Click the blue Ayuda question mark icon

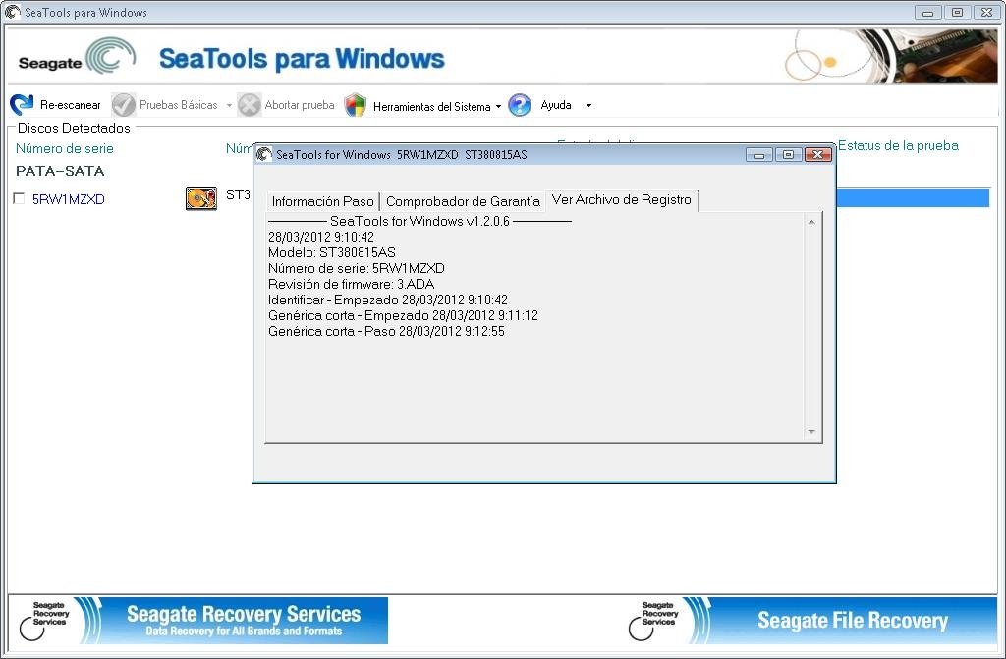(x=520, y=105)
